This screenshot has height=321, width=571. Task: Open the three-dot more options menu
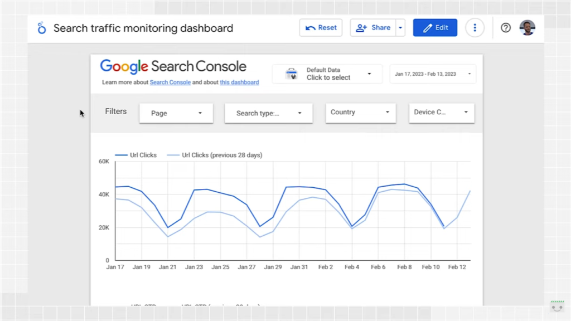coord(475,27)
